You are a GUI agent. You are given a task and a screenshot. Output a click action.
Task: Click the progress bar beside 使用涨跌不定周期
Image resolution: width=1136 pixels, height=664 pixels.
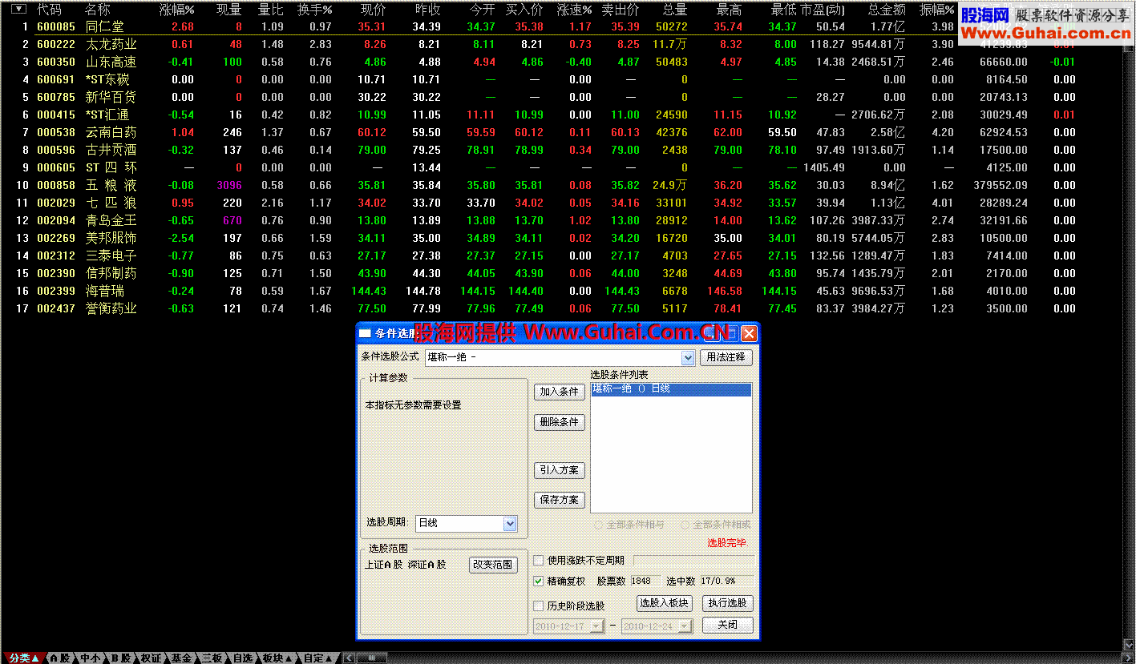pyautogui.click(x=693, y=561)
